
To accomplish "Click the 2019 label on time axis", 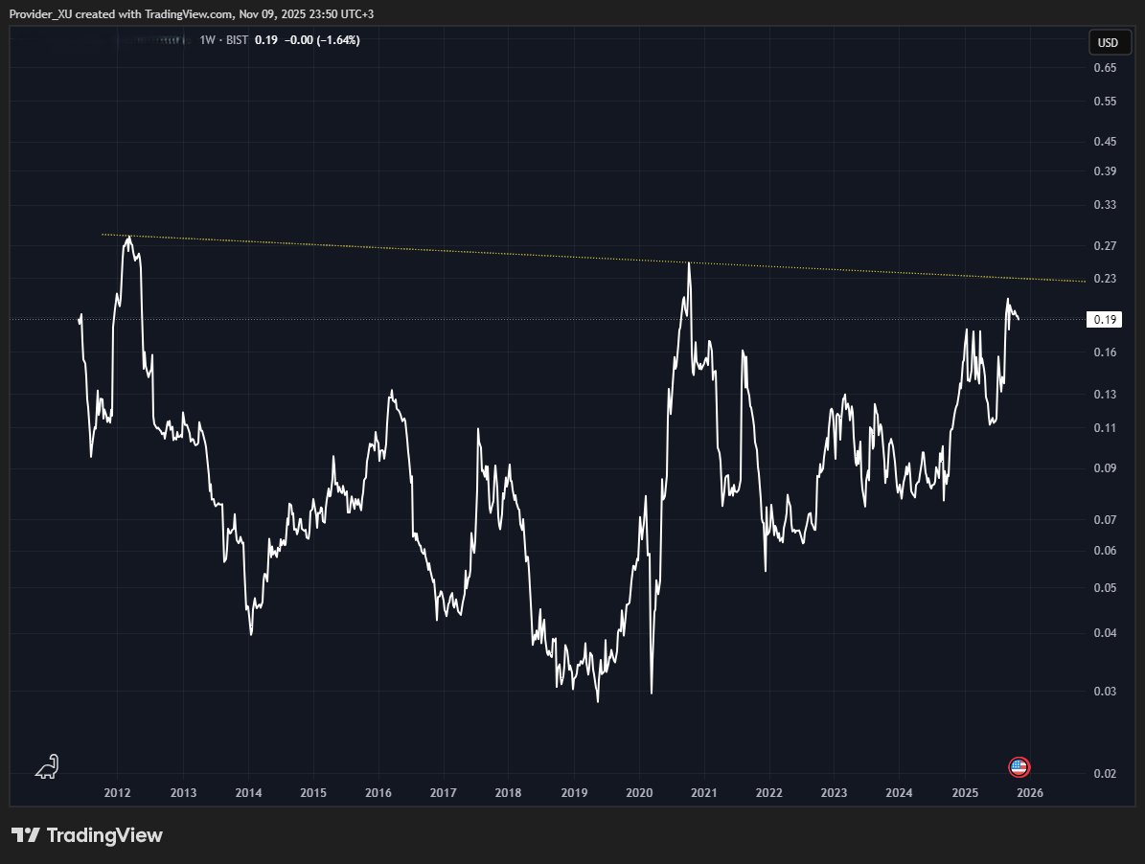I will (574, 793).
